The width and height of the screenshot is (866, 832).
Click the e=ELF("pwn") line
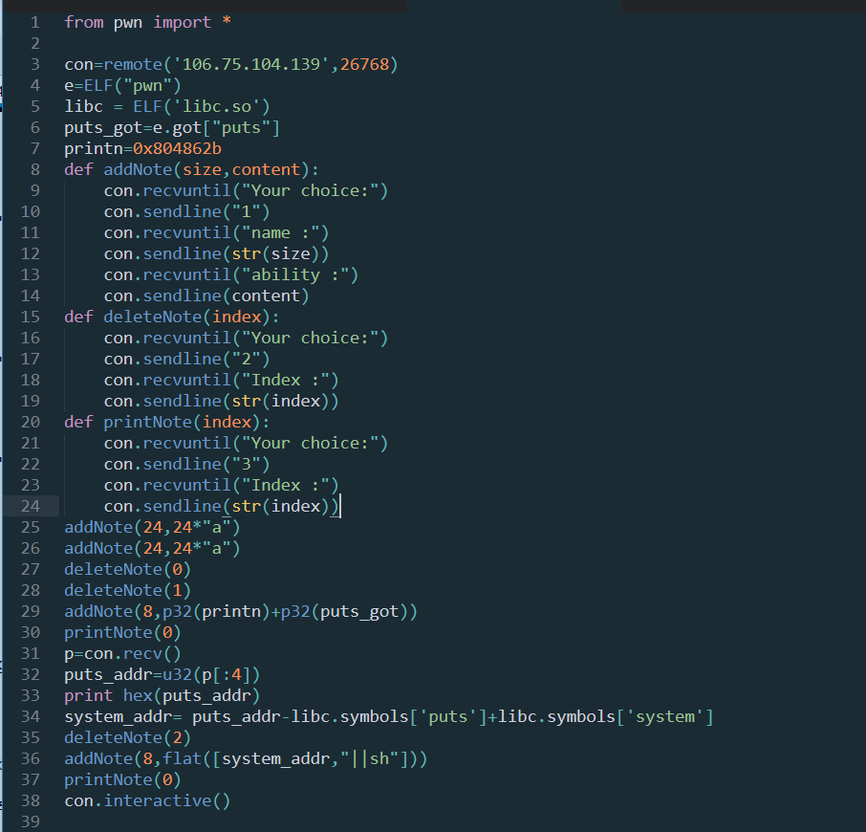tap(122, 86)
